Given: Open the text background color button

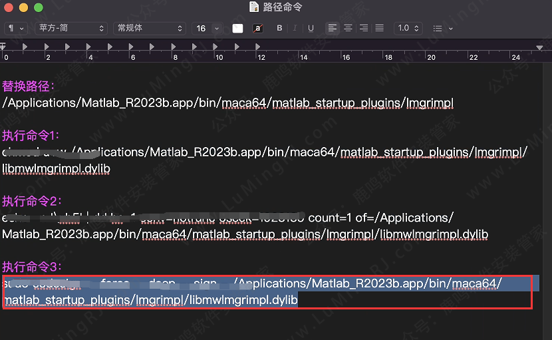Looking at the screenshot, I should coord(258,28).
